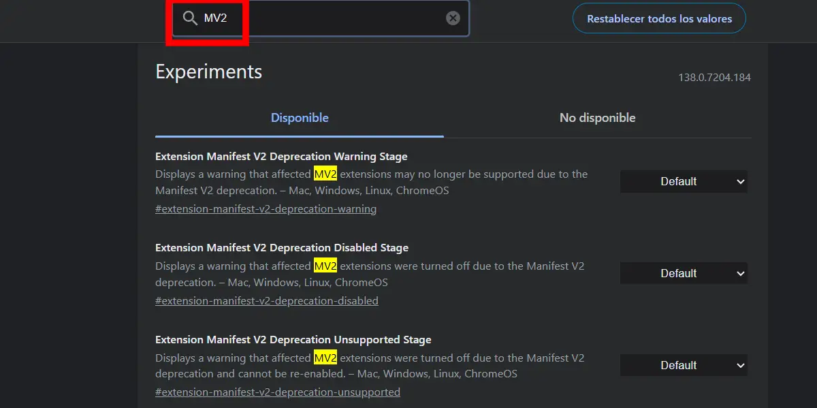Click the version number 138.0.7204.184
This screenshot has width=817, height=408.
[714, 78]
